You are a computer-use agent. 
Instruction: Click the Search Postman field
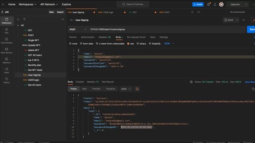click(x=133, y=4)
